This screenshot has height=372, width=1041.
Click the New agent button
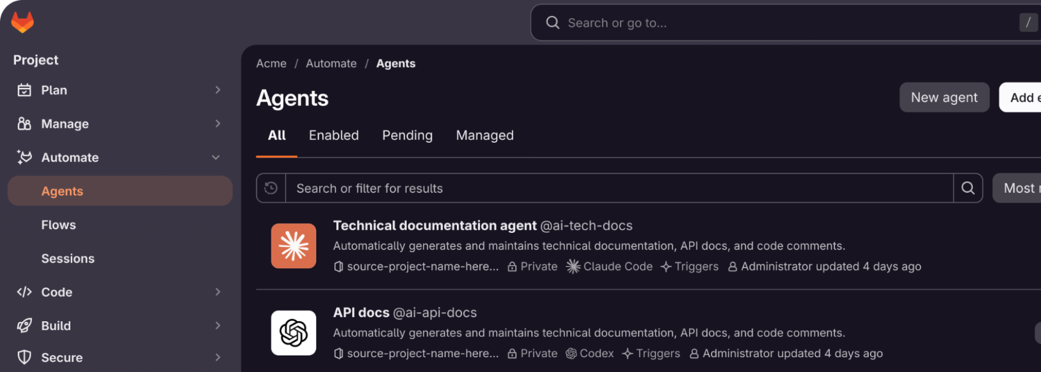(944, 98)
